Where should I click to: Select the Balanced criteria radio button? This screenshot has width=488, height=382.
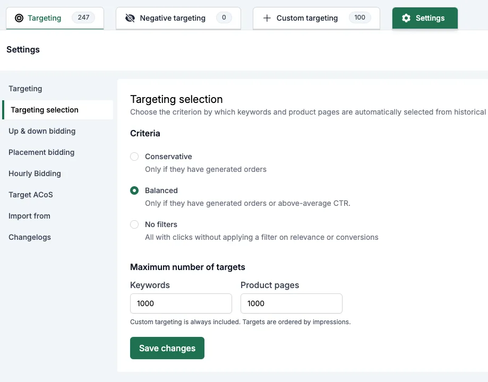pos(134,190)
